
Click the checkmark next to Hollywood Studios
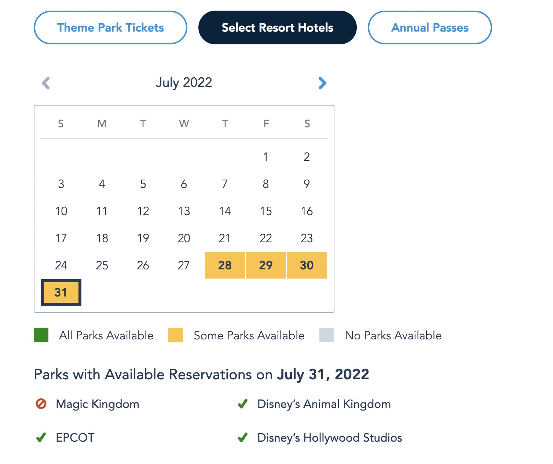point(242,438)
